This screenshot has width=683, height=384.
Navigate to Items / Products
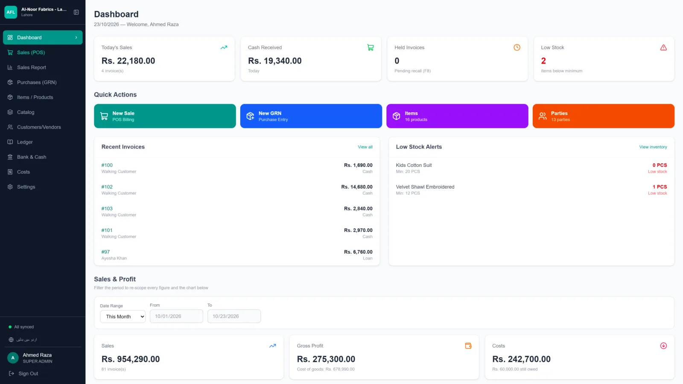click(x=43, y=97)
